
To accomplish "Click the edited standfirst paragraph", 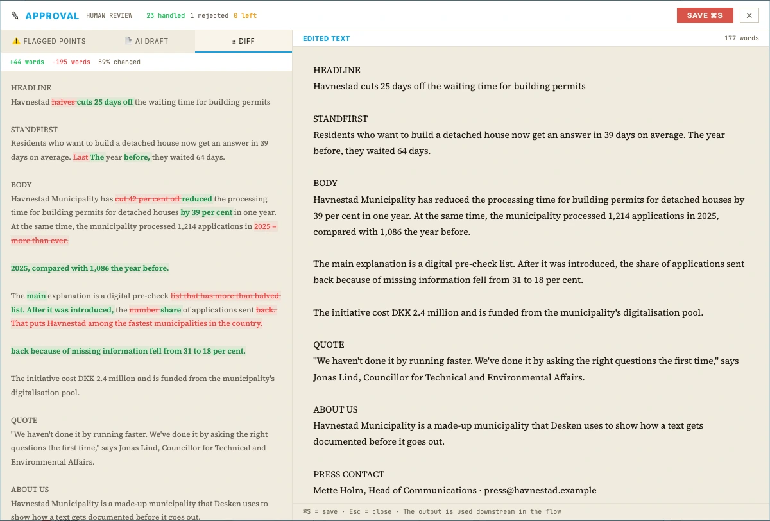I will click(x=519, y=143).
